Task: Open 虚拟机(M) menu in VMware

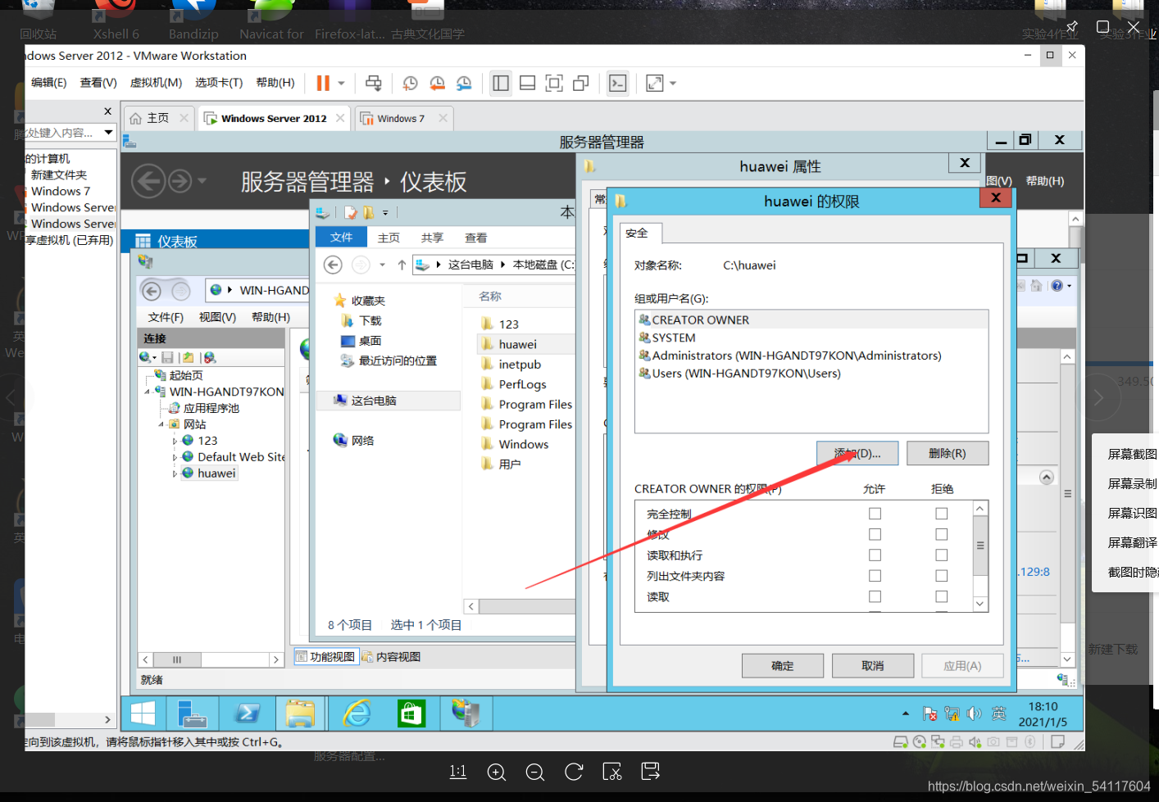Action: coord(156,83)
